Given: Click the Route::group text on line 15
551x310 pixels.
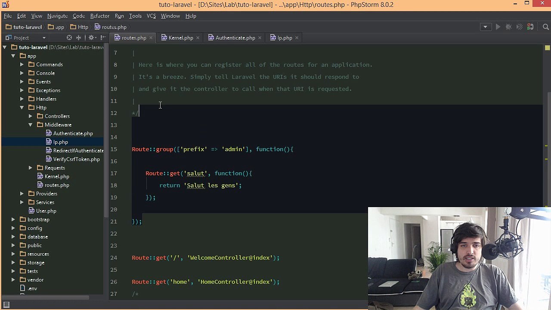Looking at the screenshot, I should point(152,149).
